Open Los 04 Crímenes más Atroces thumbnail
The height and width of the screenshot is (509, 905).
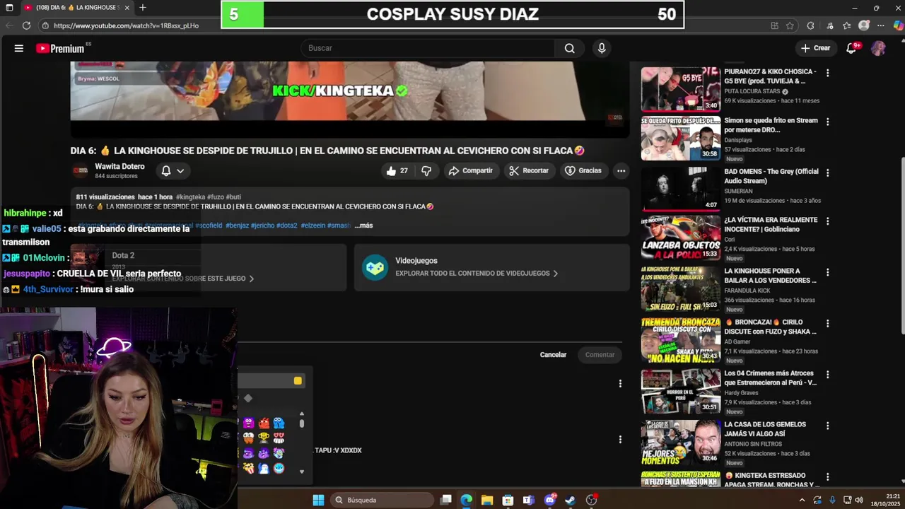[x=680, y=392]
